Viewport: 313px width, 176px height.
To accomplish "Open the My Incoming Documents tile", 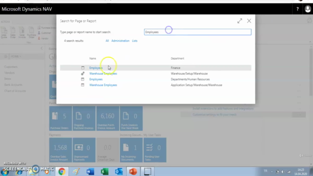I will pos(131,150).
